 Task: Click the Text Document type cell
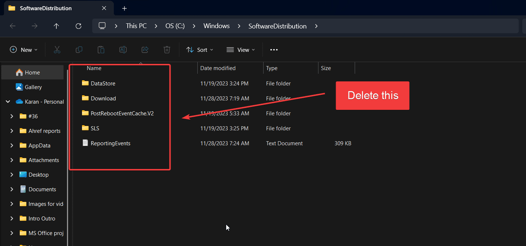pyautogui.click(x=284, y=143)
